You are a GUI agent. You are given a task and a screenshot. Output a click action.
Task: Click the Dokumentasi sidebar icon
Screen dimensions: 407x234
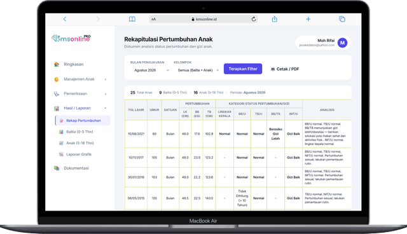pos(57,168)
